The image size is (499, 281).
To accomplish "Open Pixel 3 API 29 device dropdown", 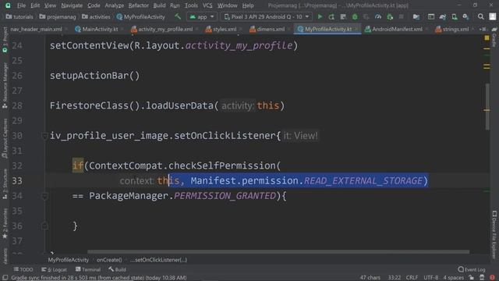I will tap(267, 16).
